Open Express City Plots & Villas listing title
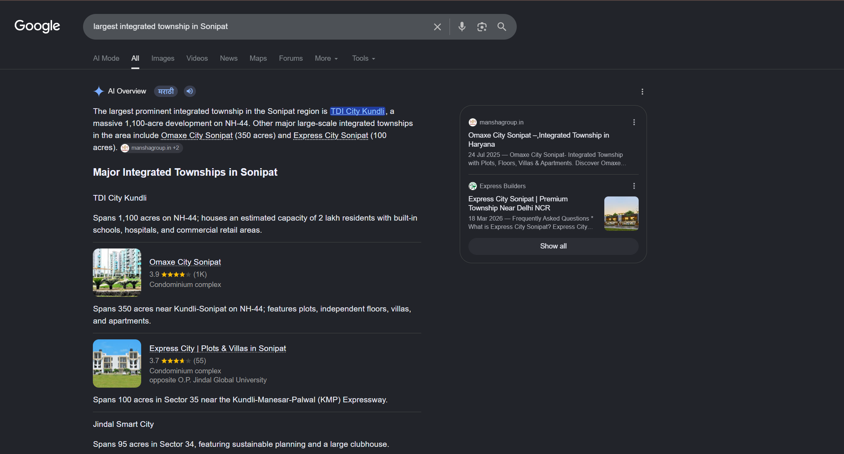The width and height of the screenshot is (844, 454). click(218, 348)
